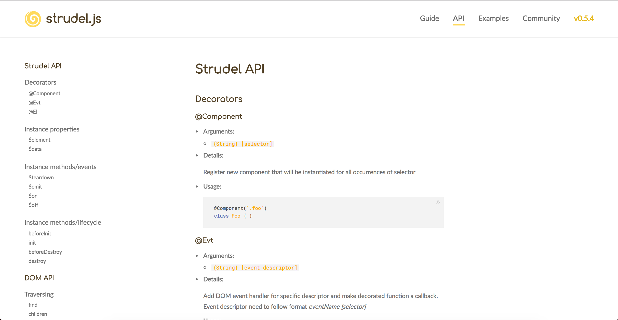
Task: Open the Community page
Action: [x=541, y=18]
